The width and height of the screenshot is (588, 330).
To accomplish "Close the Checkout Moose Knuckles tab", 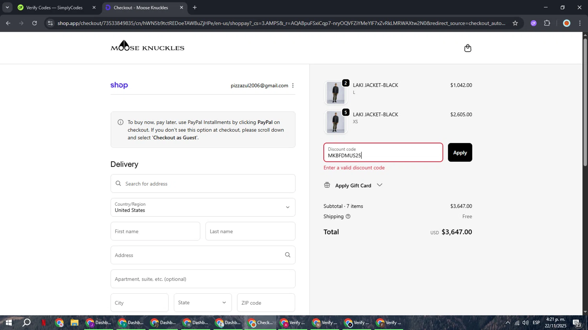I will [181, 7].
